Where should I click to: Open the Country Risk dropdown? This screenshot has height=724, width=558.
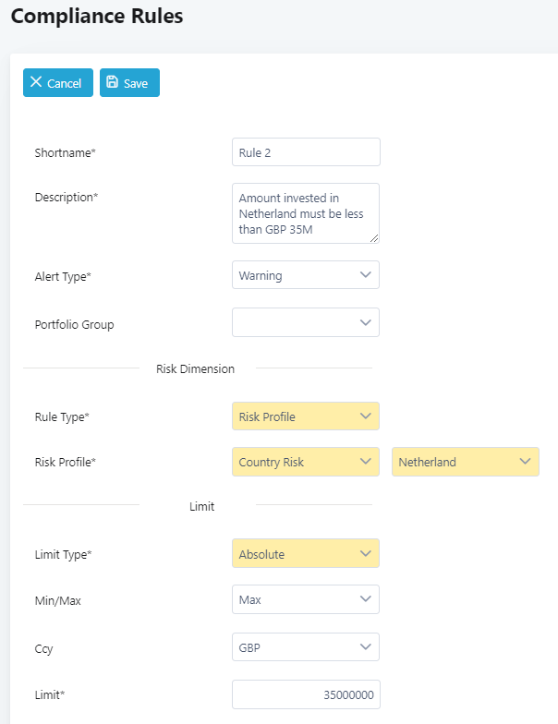(x=306, y=462)
